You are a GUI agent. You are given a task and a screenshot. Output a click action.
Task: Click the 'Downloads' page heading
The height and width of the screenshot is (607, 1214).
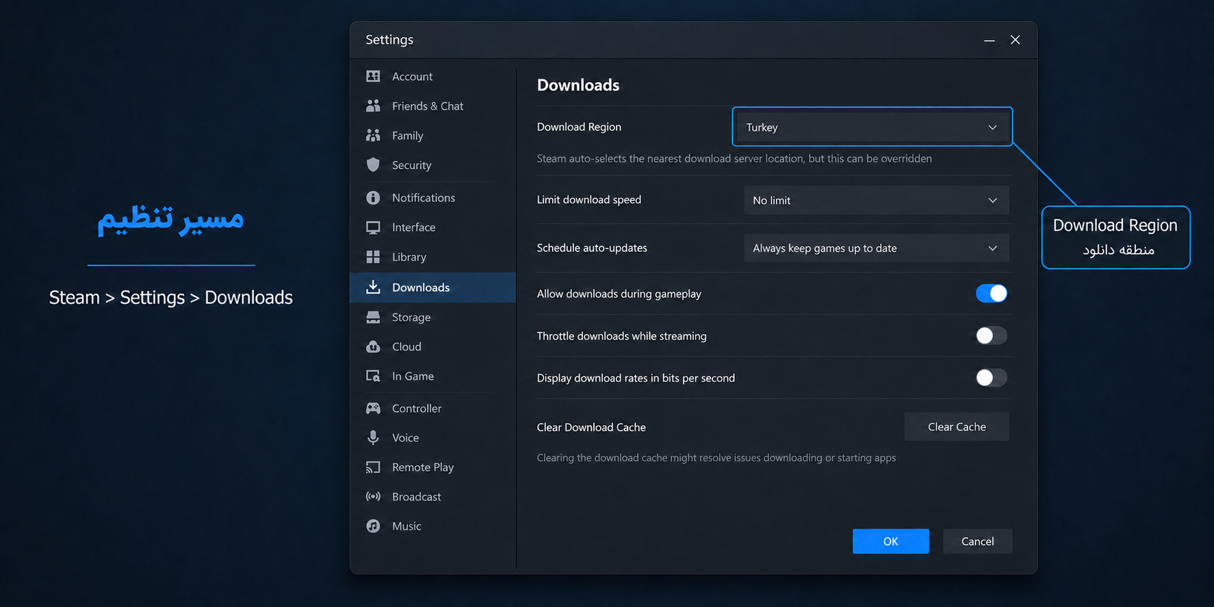(x=578, y=85)
